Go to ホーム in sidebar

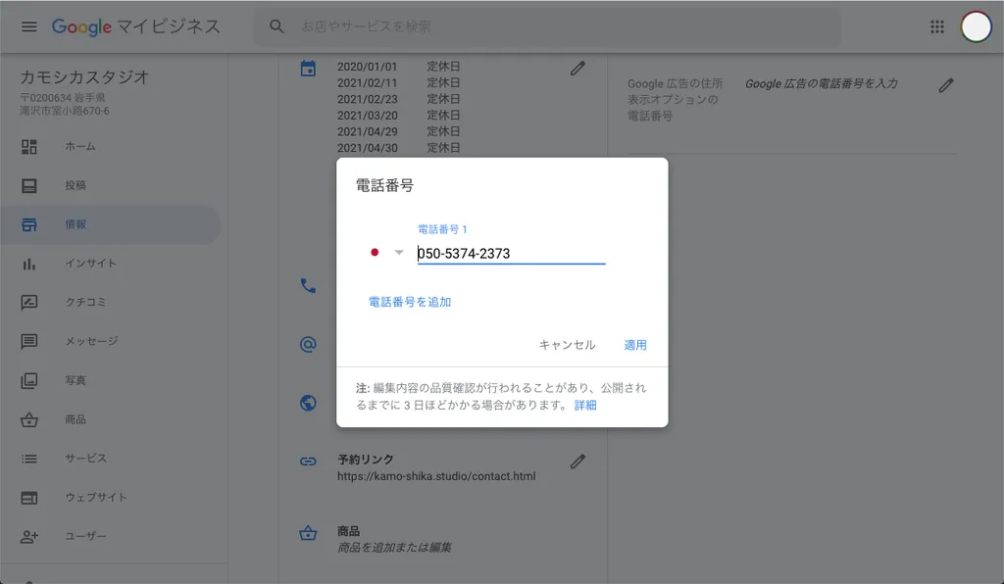click(x=110, y=146)
